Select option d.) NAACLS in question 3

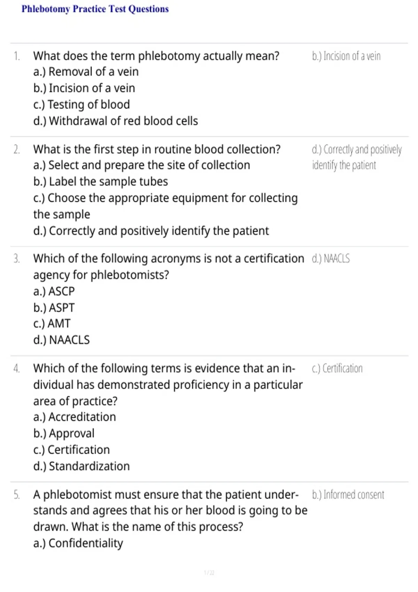pyautogui.click(x=62, y=340)
